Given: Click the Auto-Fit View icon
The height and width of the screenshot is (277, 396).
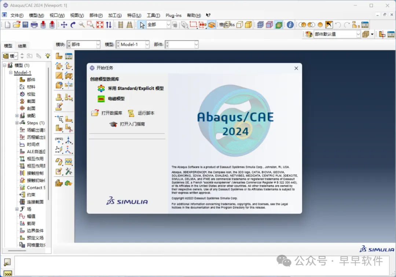Looking at the screenshot, I should coord(100,25).
